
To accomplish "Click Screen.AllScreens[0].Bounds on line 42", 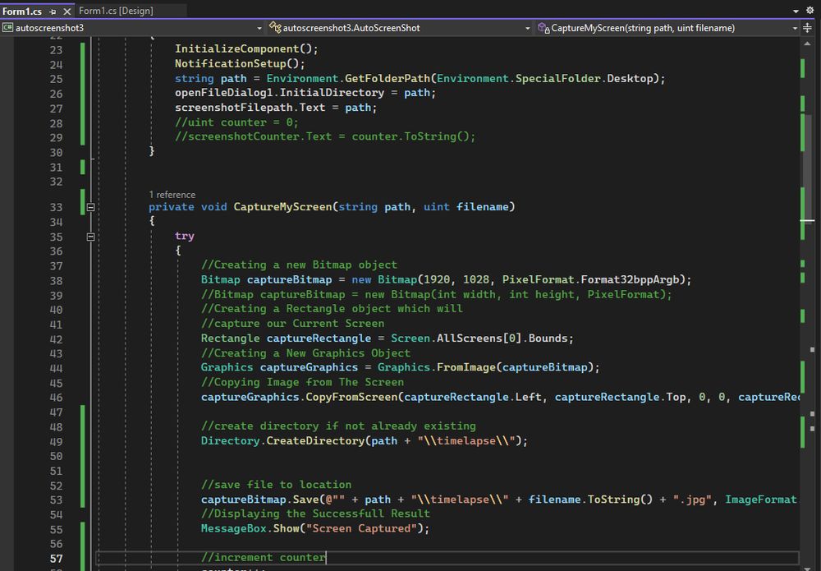I will pyautogui.click(x=479, y=338).
